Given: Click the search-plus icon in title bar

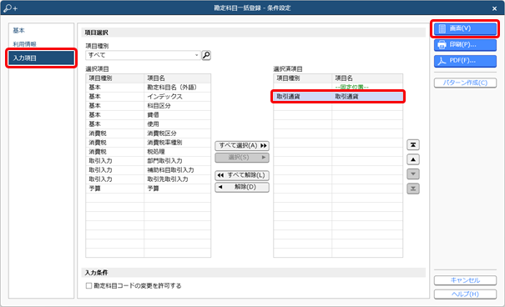Looking at the screenshot, I should tap(10, 8).
